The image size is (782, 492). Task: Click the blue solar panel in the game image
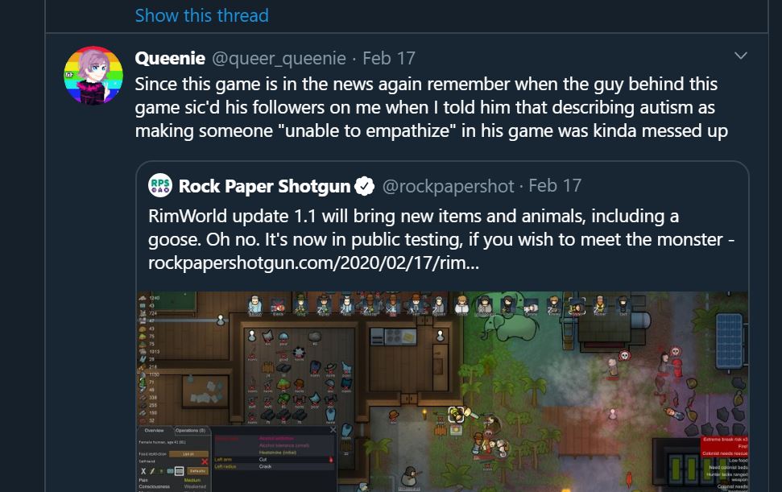click(730, 341)
